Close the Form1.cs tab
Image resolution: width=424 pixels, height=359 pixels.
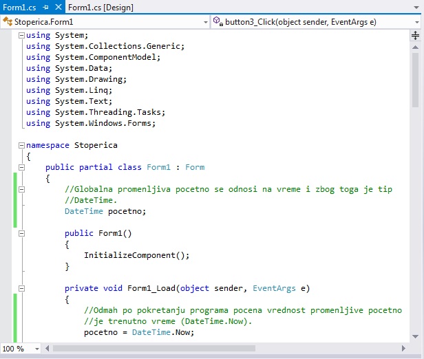(x=57, y=8)
